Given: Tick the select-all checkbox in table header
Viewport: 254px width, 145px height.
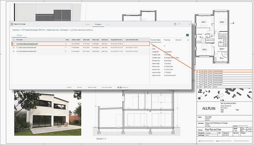Looking at the screenshot, I should (14, 40).
